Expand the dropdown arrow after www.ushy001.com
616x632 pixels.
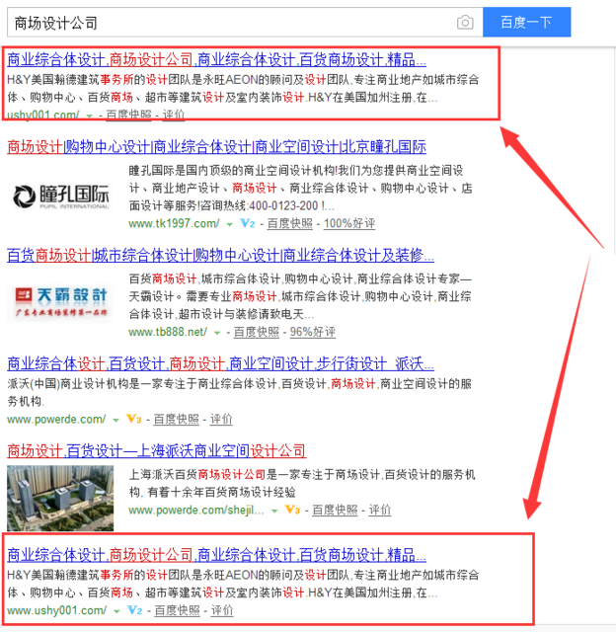tap(116, 611)
